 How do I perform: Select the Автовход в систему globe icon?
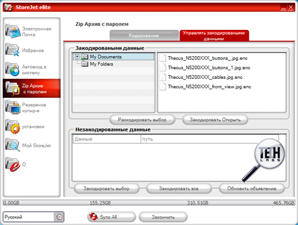pyautogui.click(x=13, y=69)
